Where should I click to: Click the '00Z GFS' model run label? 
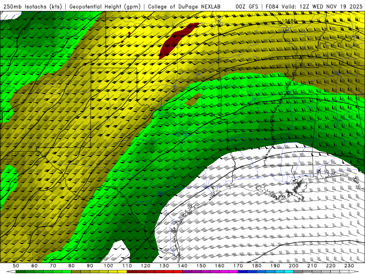pyautogui.click(x=247, y=6)
